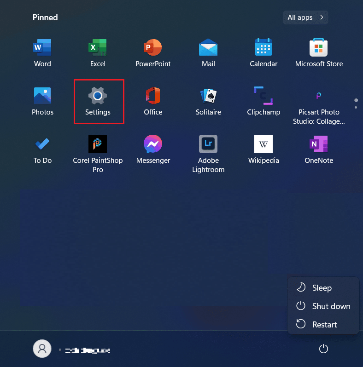
Task: Launch Clipchamp video editor
Action: point(263,101)
